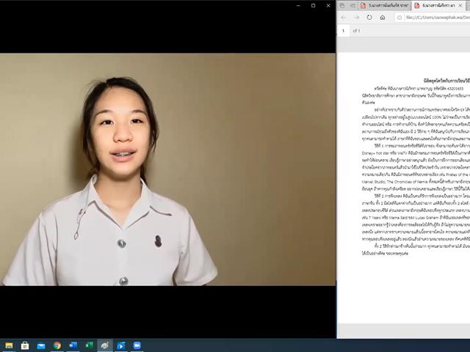Click the browser Back arrow
The height and width of the screenshot is (352, 470).
(344, 18)
